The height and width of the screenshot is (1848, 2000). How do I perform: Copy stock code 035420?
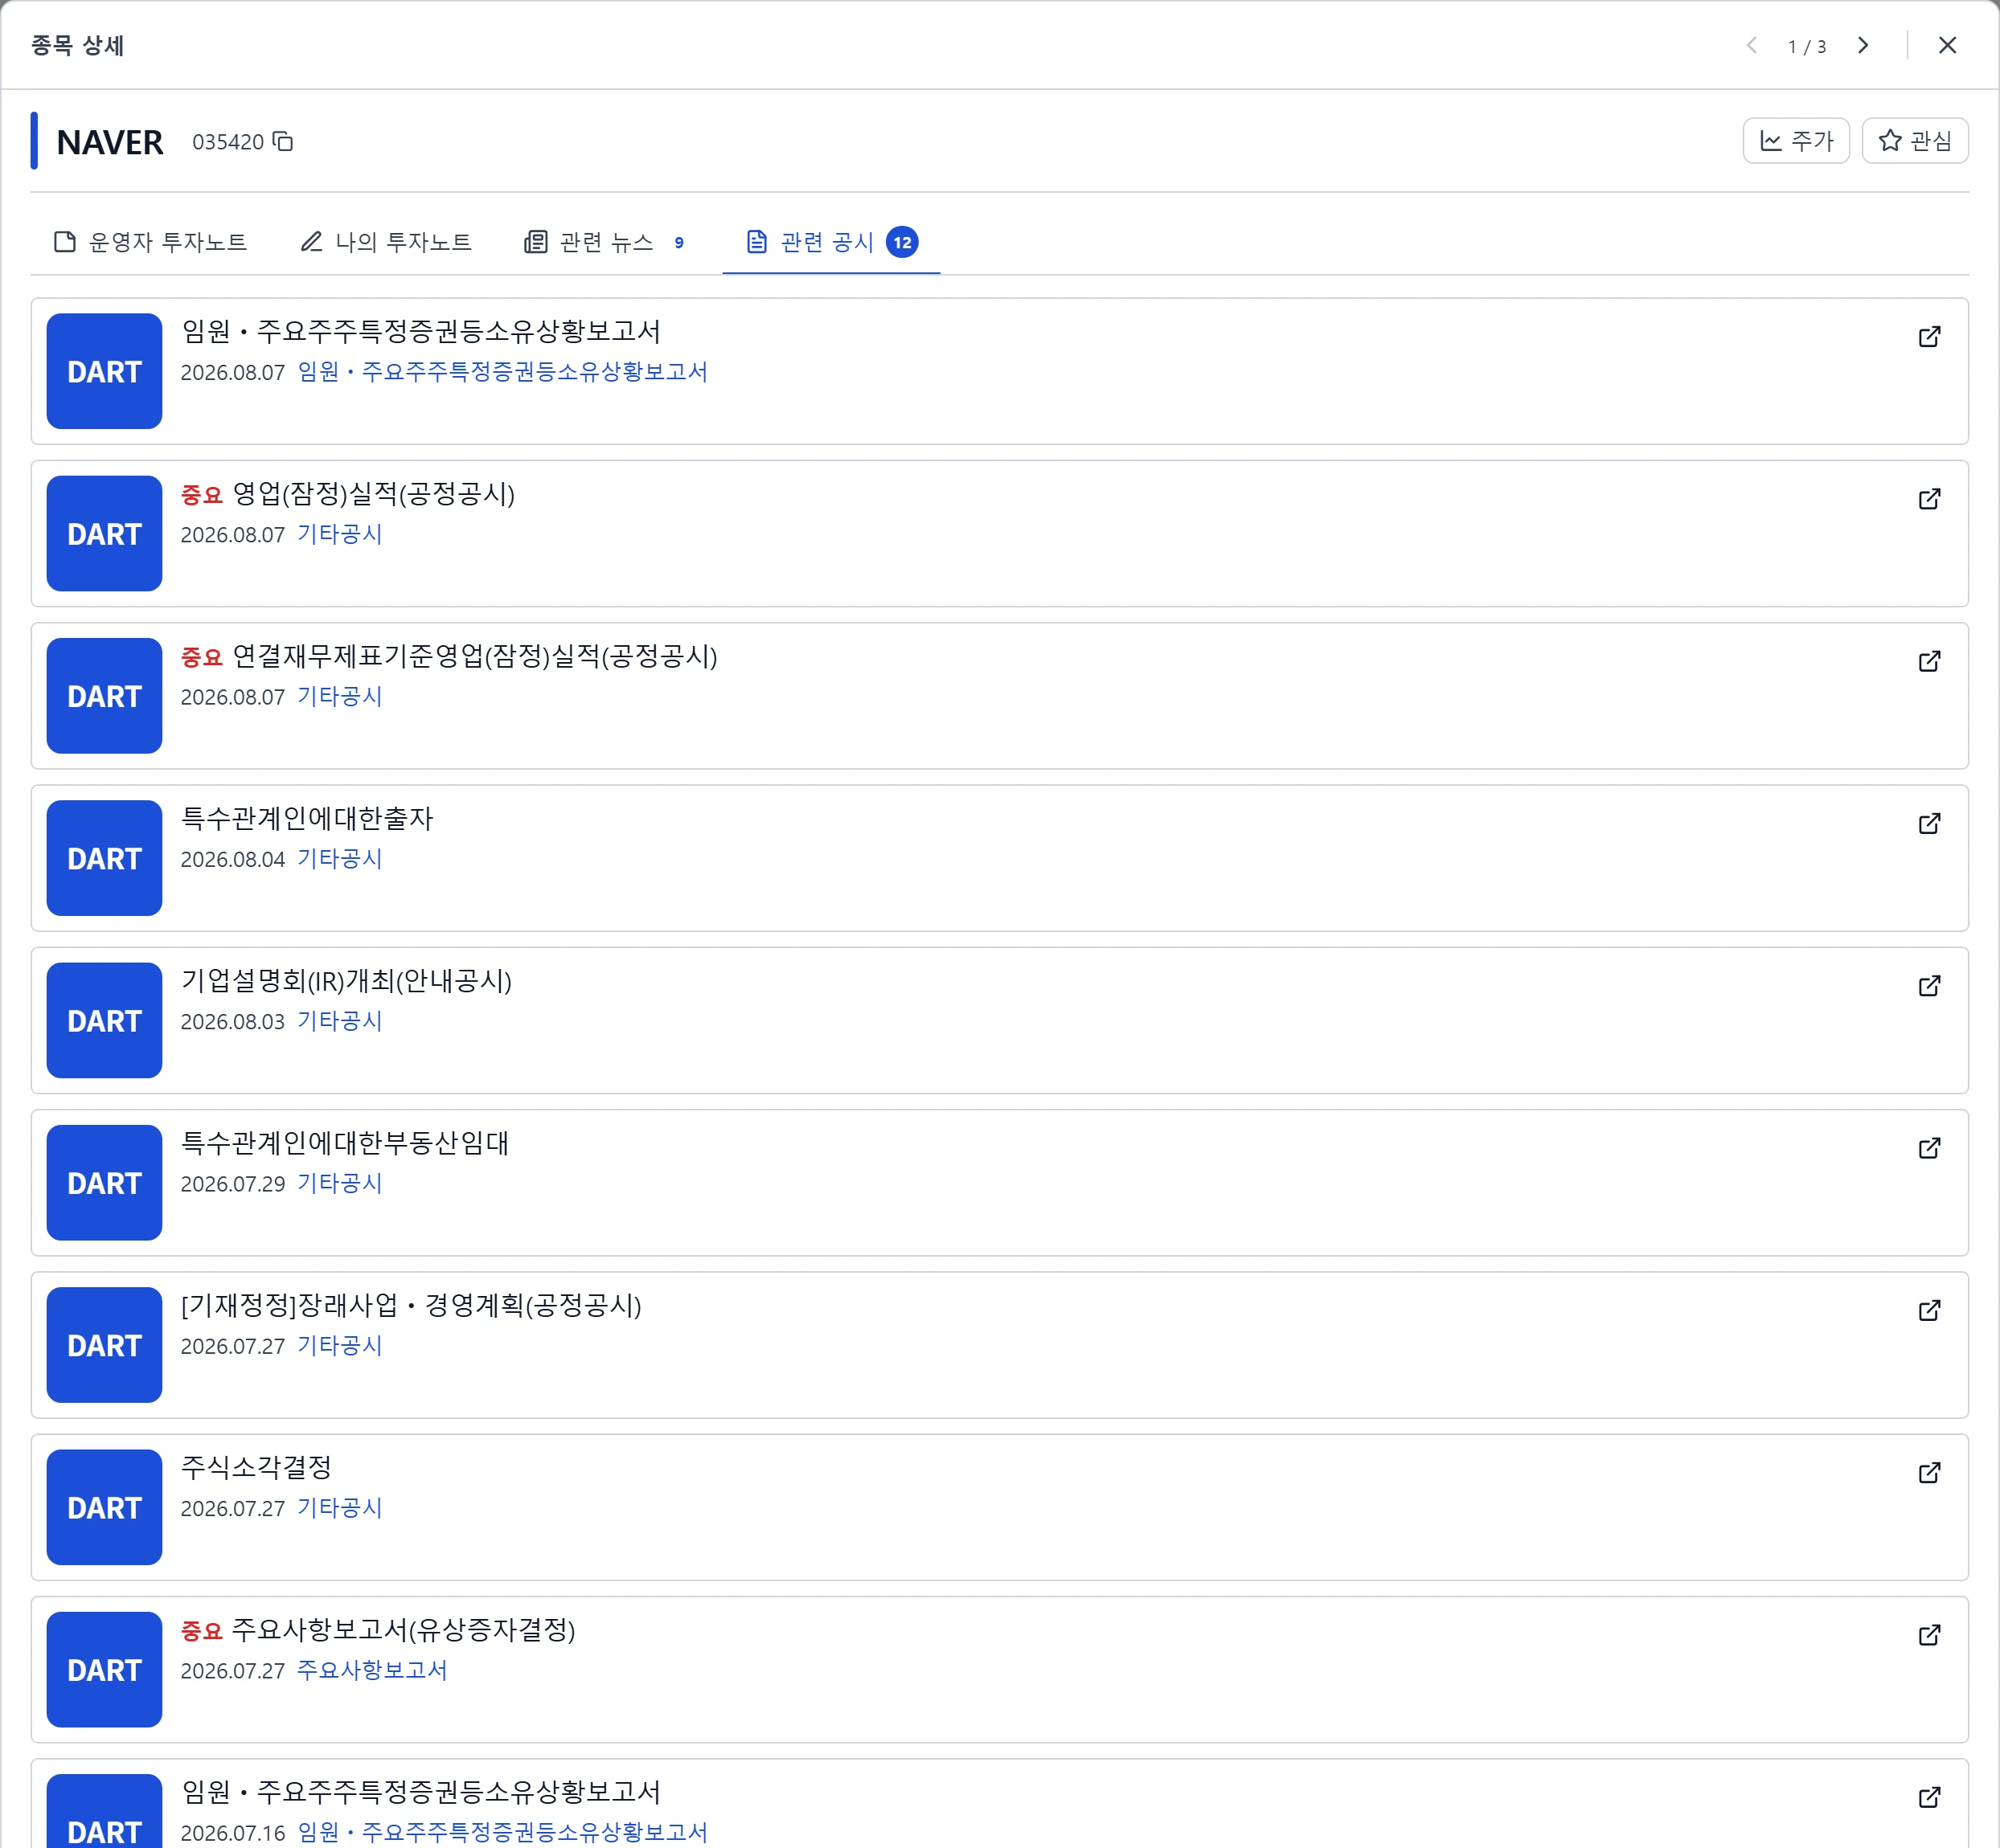point(283,142)
